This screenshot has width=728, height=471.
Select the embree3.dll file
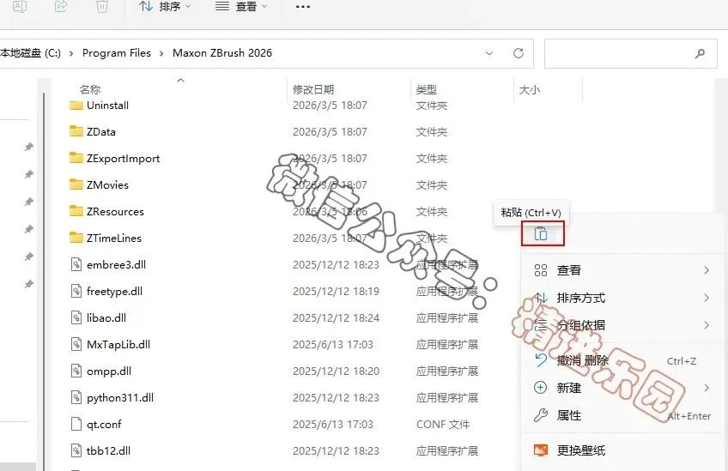pyautogui.click(x=116, y=265)
